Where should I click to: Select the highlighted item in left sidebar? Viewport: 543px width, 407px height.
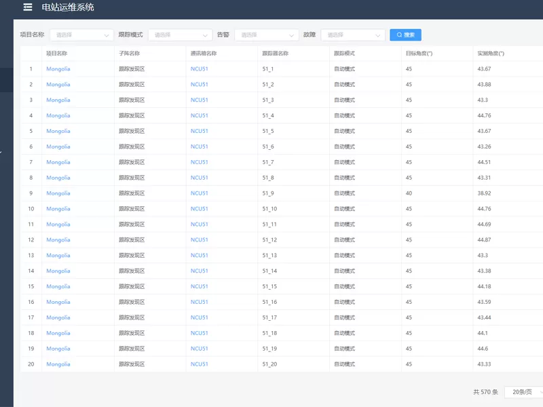[6, 79]
